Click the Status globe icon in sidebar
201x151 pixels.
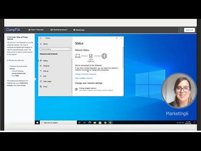[x=41, y=61]
